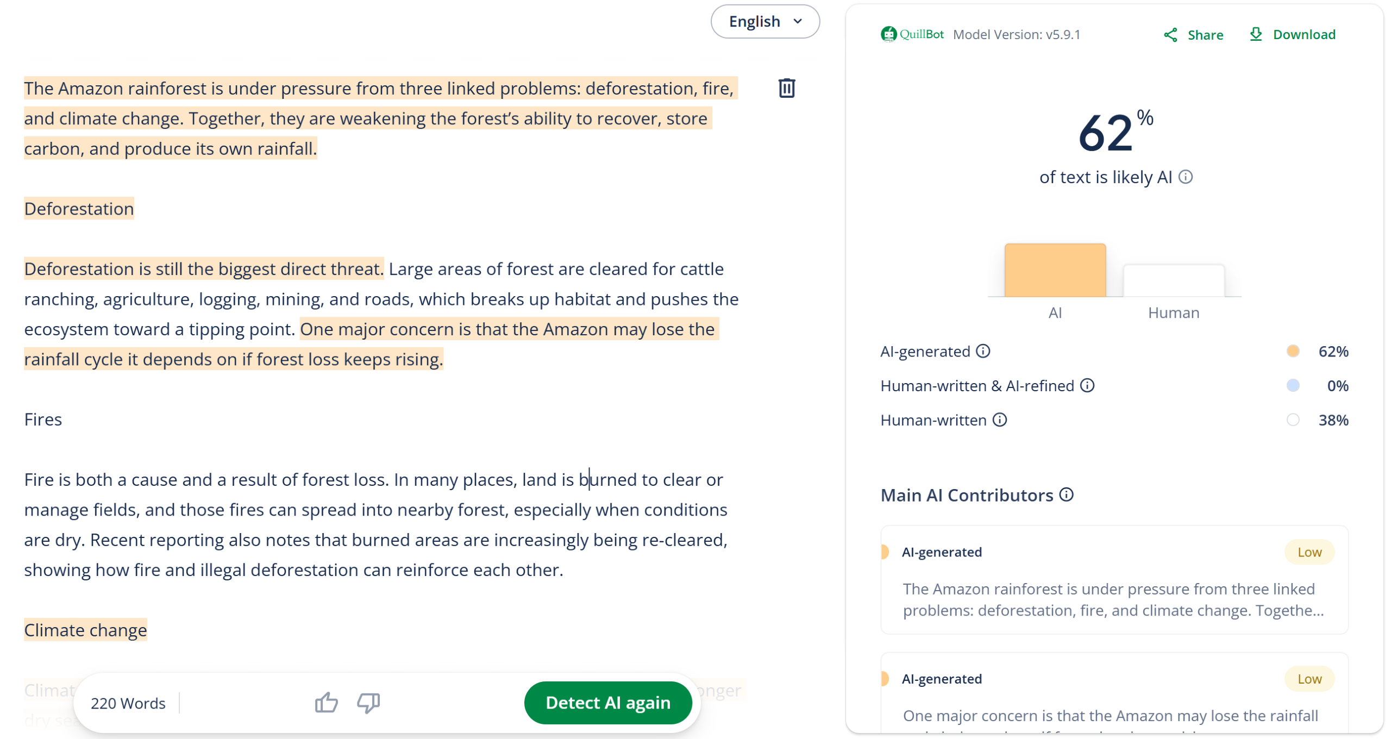The image size is (1391, 739).
Task: Show info icon next to Human-written label
Action: coord(1000,419)
